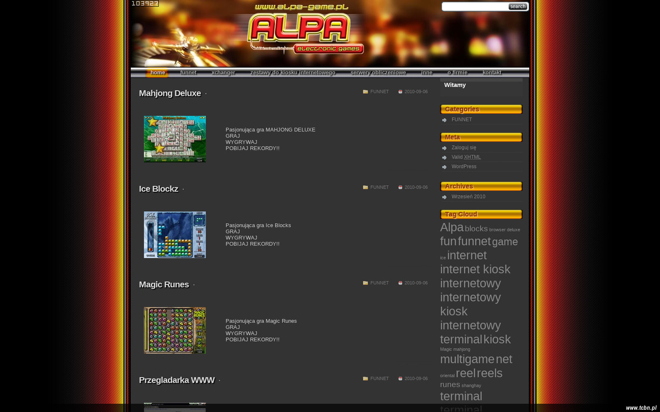Image resolution: width=660 pixels, height=412 pixels.
Task: Click the Witamy sidebar heading
Action: (455, 85)
